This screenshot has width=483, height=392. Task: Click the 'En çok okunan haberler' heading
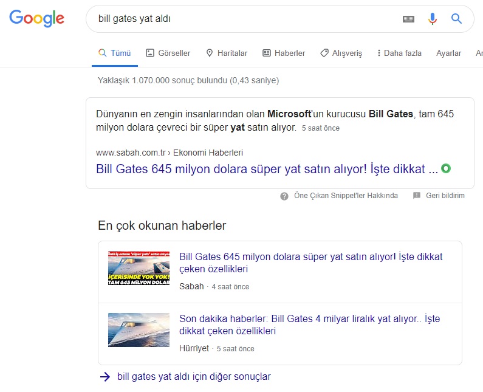click(162, 225)
